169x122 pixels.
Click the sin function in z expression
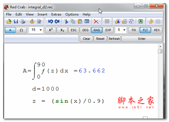(x=62, y=101)
